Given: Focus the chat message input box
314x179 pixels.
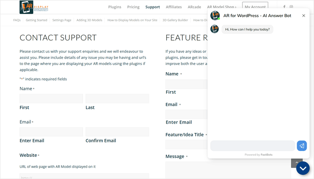Looking at the screenshot, I should click(x=253, y=146).
